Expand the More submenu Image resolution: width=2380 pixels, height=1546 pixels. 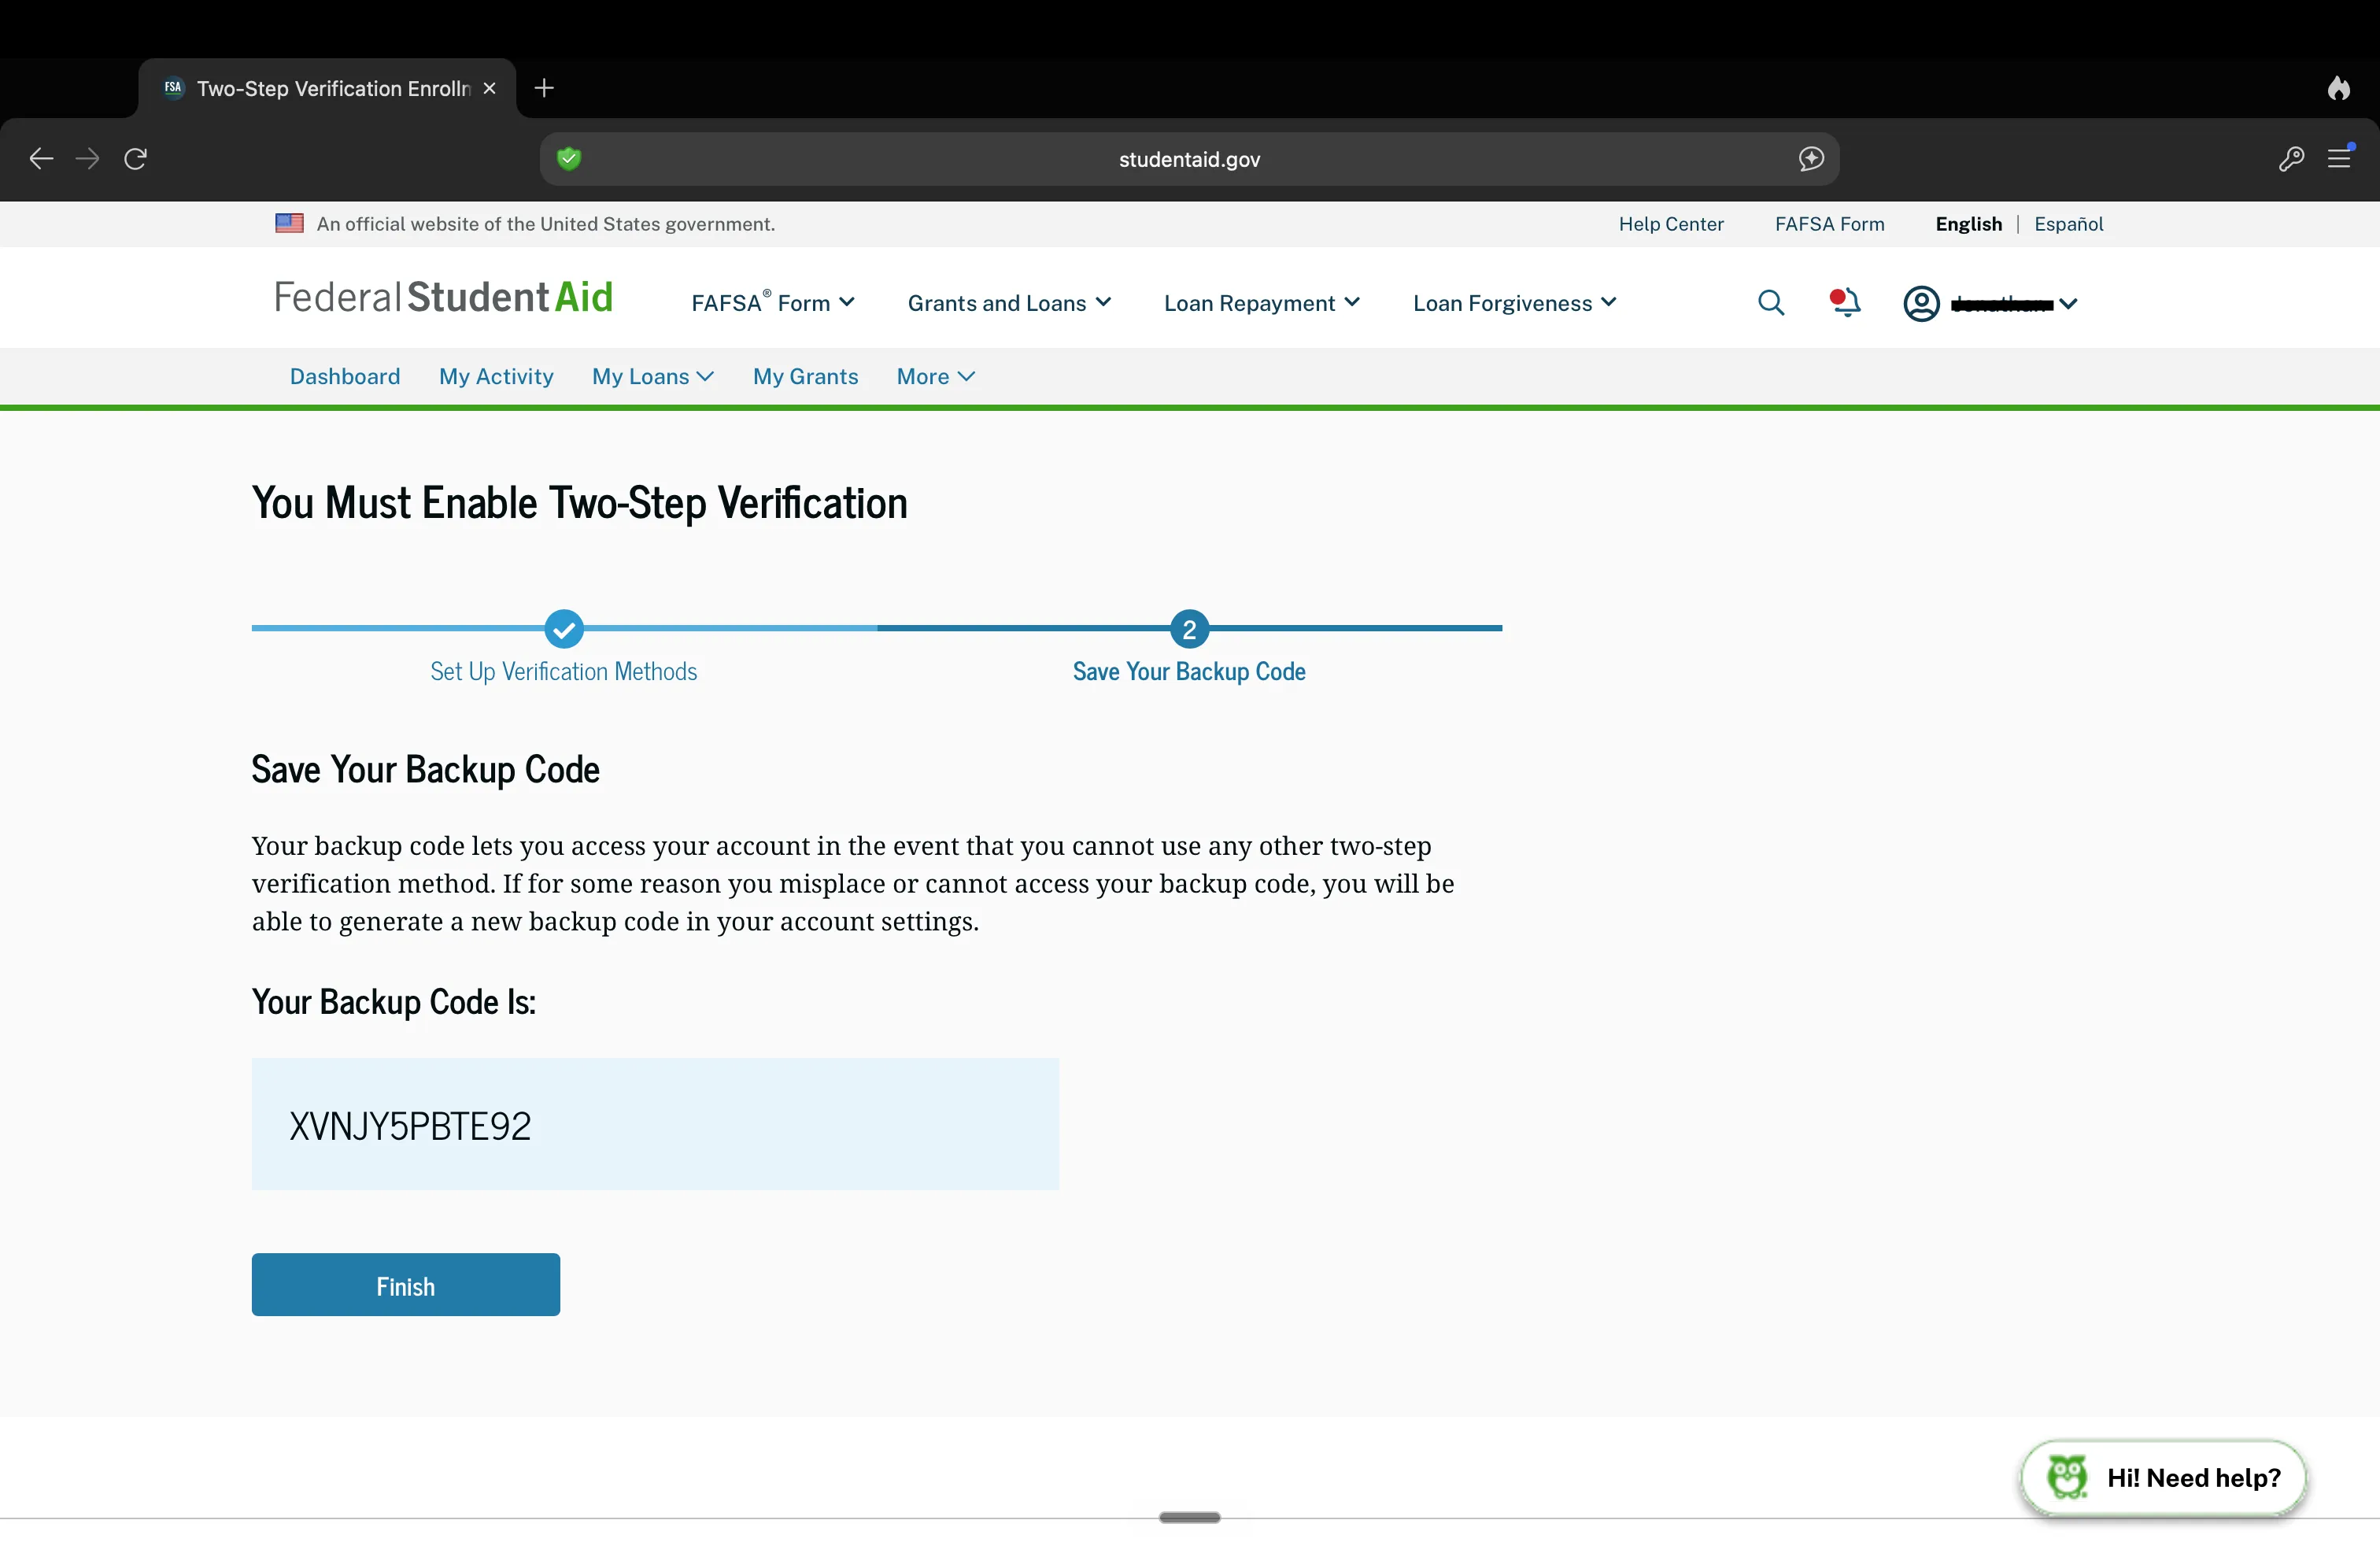tap(935, 376)
